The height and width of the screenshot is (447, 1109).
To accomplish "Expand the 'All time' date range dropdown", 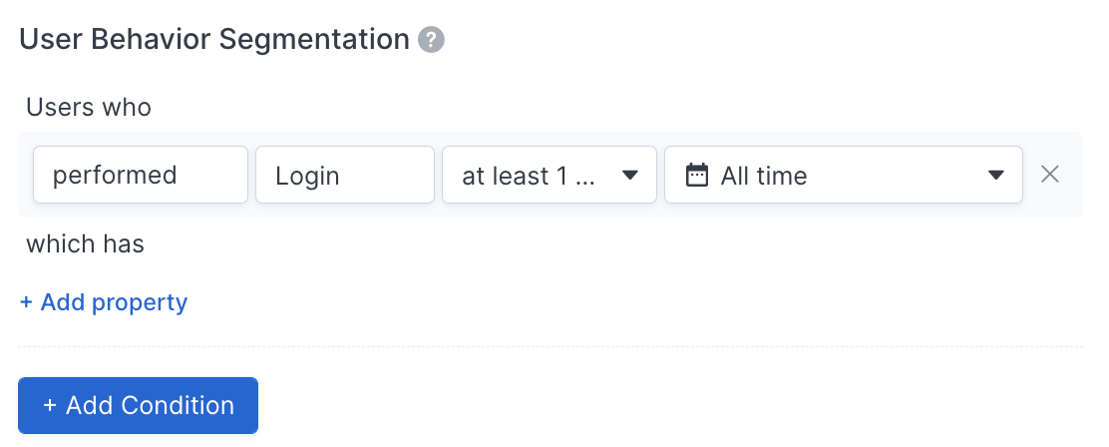I will (843, 175).
